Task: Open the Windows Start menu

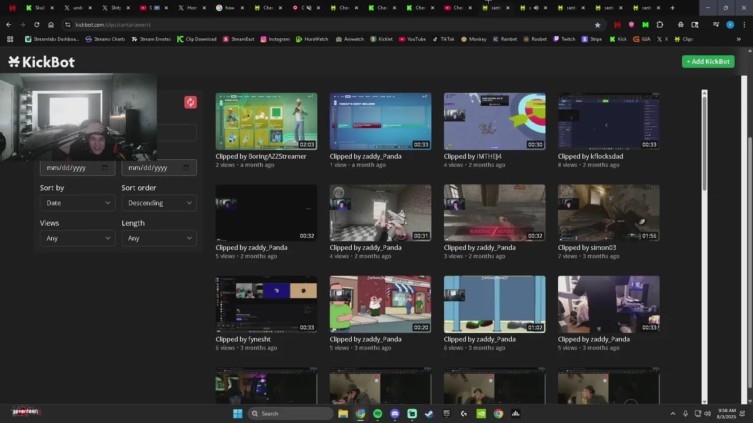Action: [x=238, y=414]
